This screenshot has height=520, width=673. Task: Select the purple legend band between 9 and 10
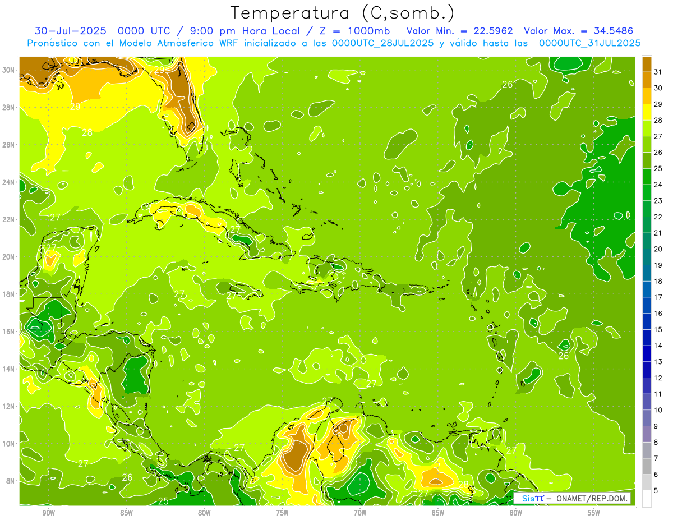click(x=647, y=418)
